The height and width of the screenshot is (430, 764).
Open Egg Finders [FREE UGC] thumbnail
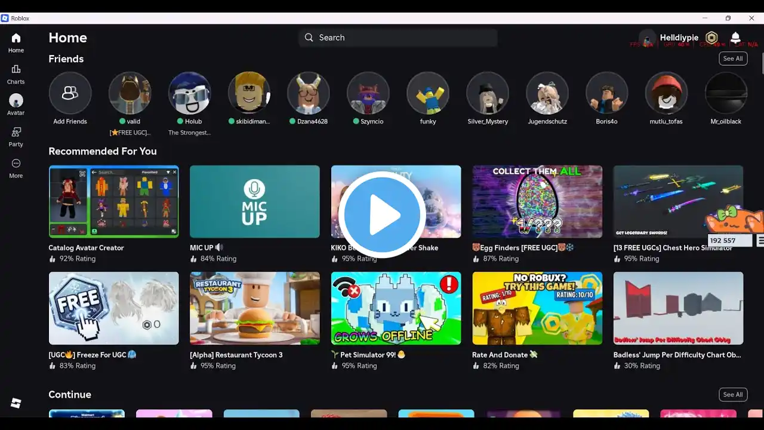(537, 202)
